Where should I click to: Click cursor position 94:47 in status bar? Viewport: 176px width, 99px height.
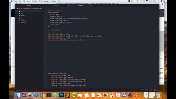coord(27,90)
